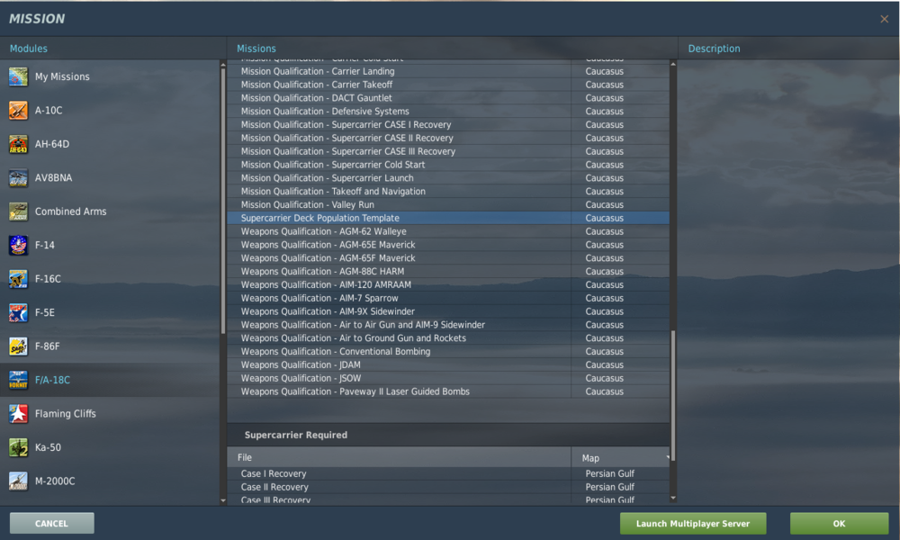This screenshot has width=900, height=540.
Task: Open the Flaming Cliffs module icon
Action: pos(18,414)
